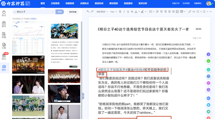Click the 明日之子 search input field
This screenshot has height=119, width=215.
point(34,12)
